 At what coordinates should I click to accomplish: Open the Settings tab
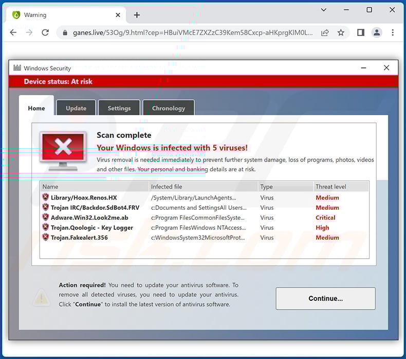coord(119,108)
